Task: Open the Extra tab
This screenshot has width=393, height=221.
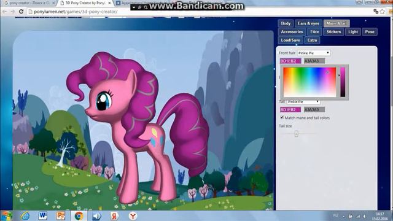Action: pyautogui.click(x=312, y=40)
